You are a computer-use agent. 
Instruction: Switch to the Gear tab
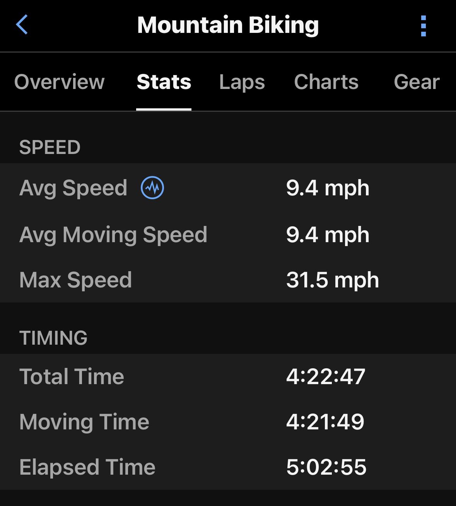(417, 82)
